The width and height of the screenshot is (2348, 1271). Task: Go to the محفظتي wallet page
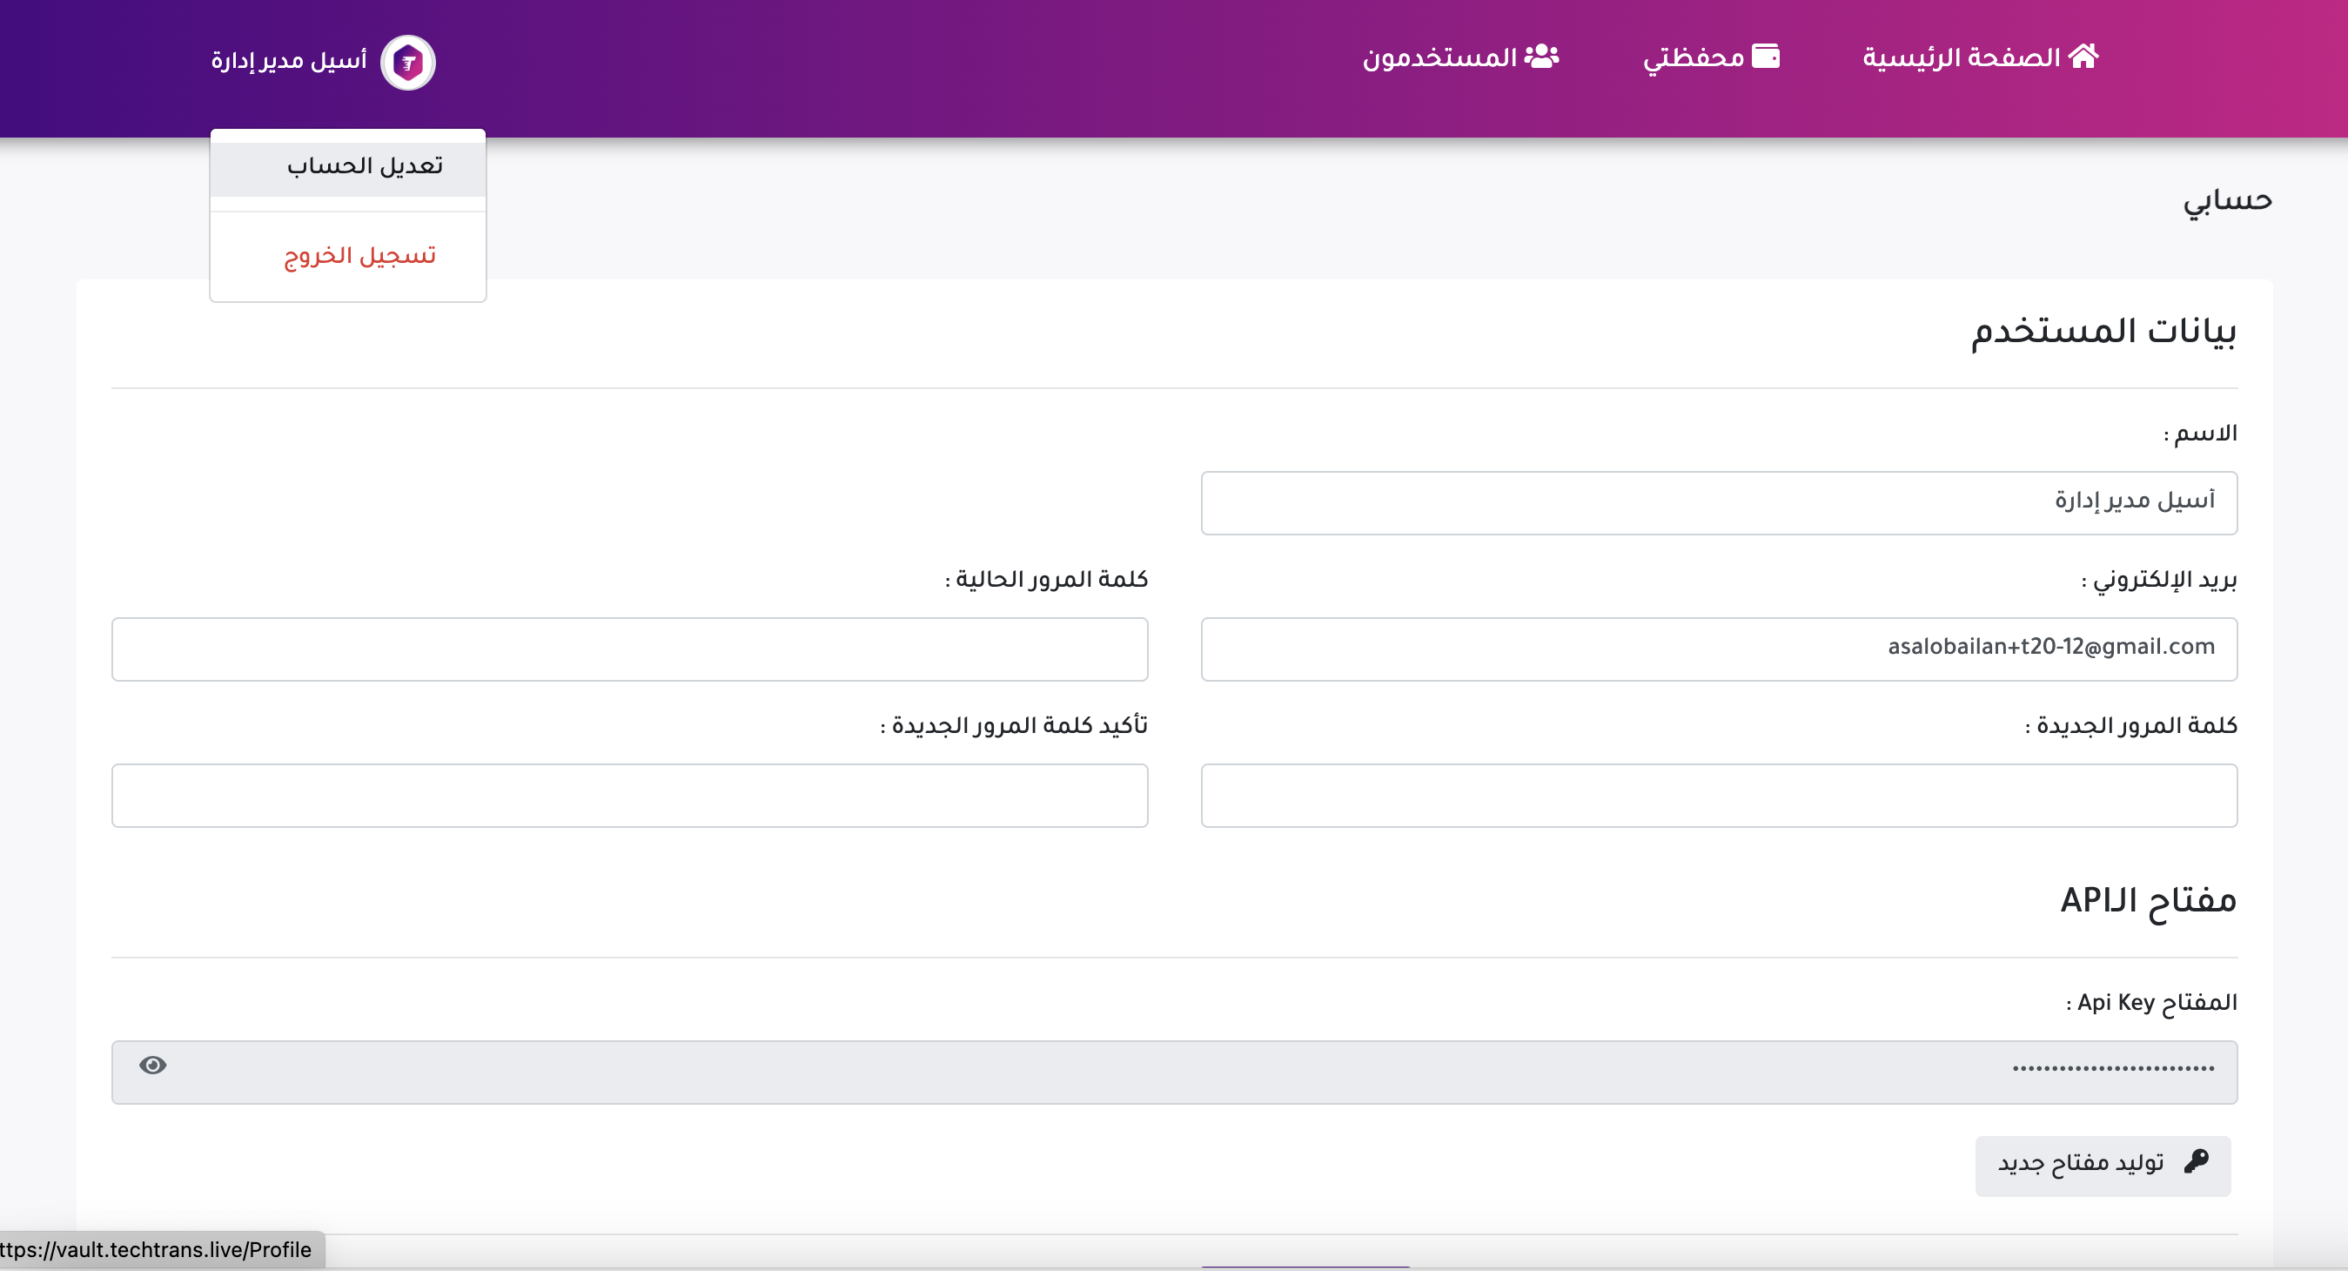pyautogui.click(x=1694, y=57)
